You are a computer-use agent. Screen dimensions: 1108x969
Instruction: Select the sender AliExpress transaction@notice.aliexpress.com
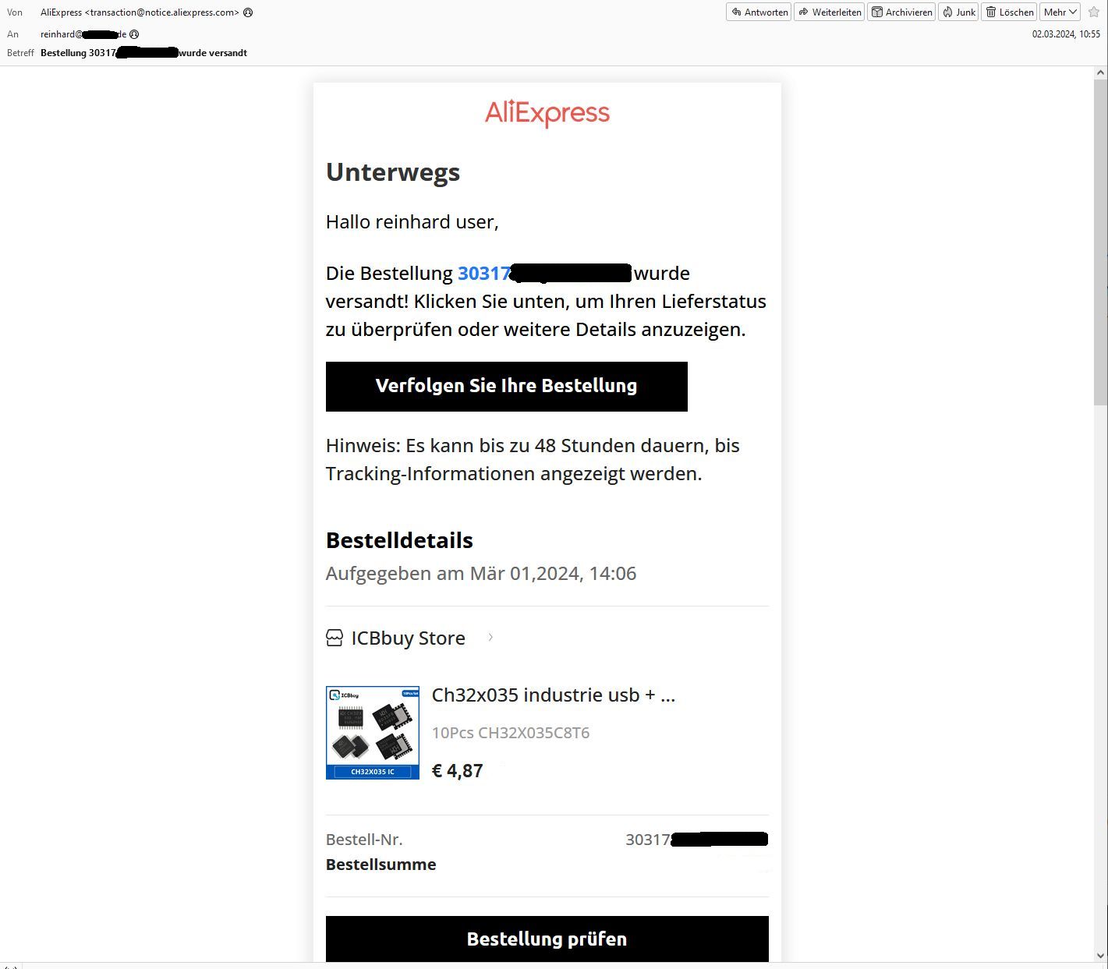140,12
